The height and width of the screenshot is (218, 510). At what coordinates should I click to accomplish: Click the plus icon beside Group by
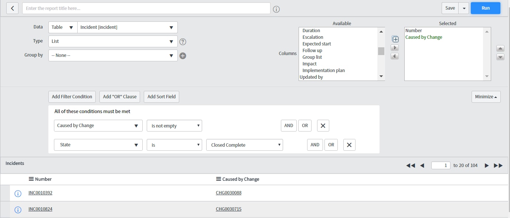(183, 55)
